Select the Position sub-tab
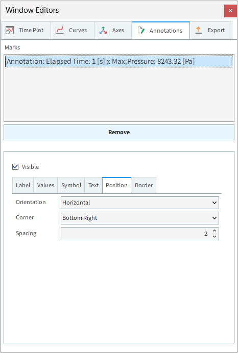This screenshot has width=238, height=353. pyautogui.click(x=116, y=185)
